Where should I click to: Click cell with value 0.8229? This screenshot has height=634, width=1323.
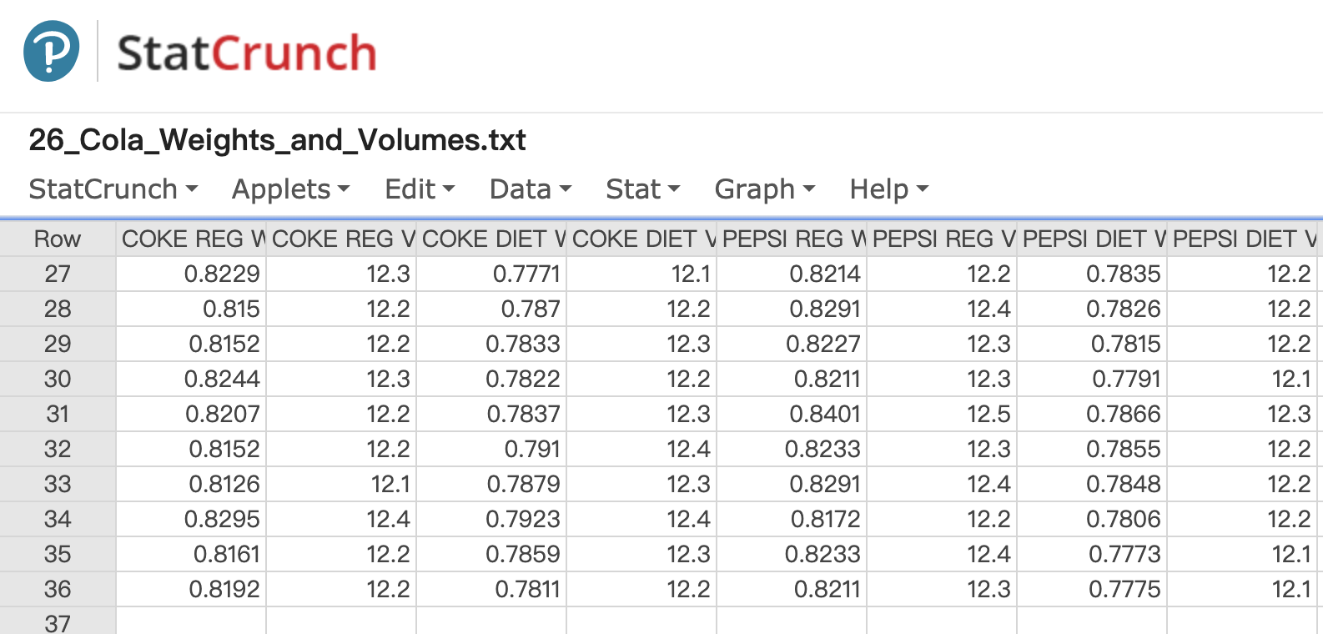coord(191,274)
